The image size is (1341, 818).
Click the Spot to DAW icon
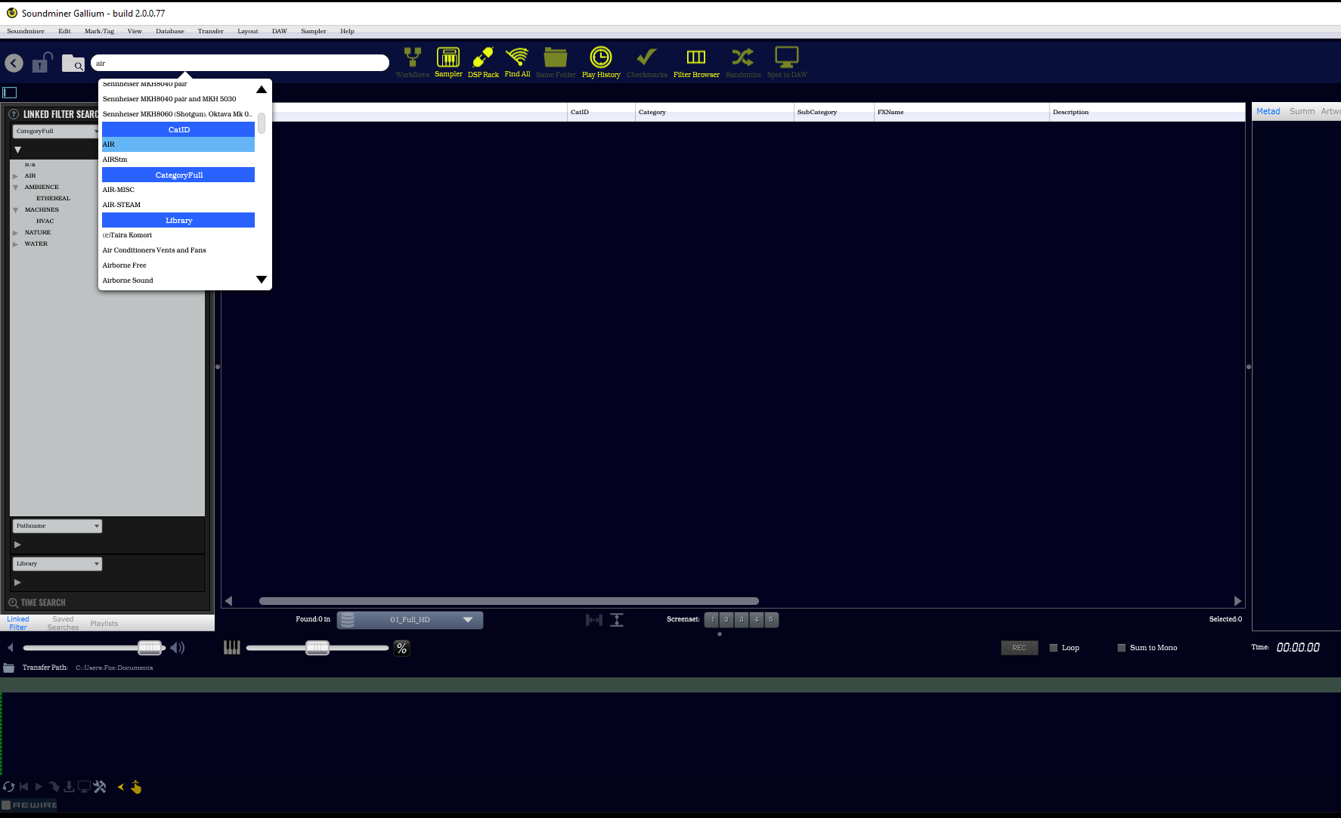[x=786, y=58]
